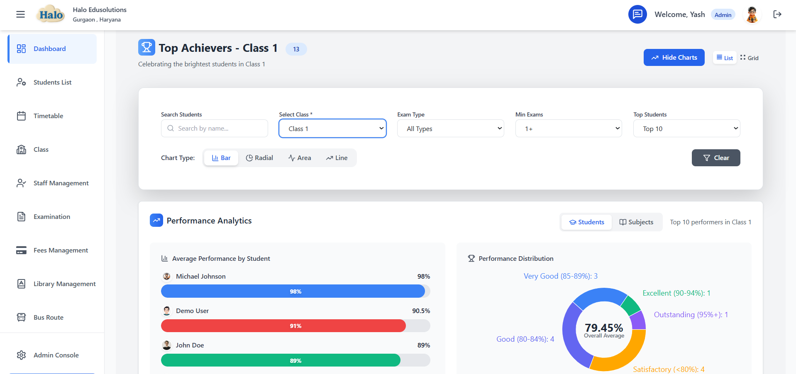Switch chart type to Radial

coord(259,158)
